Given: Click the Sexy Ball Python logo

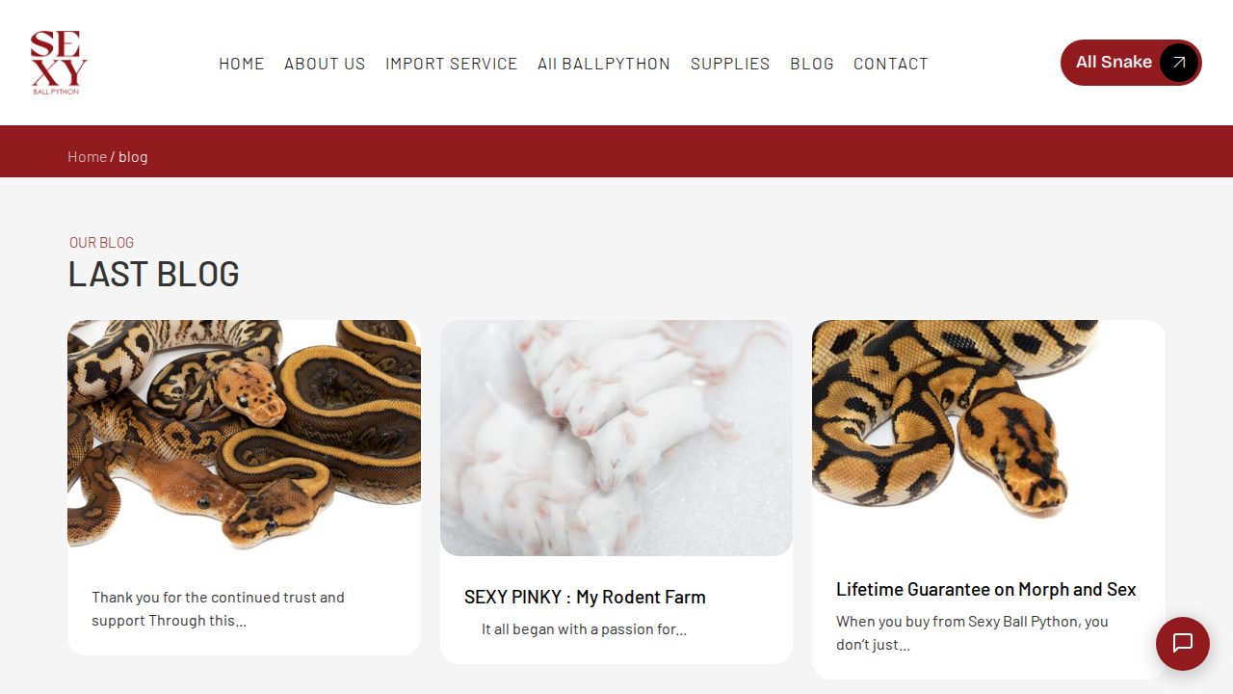Looking at the screenshot, I should tap(59, 63).
